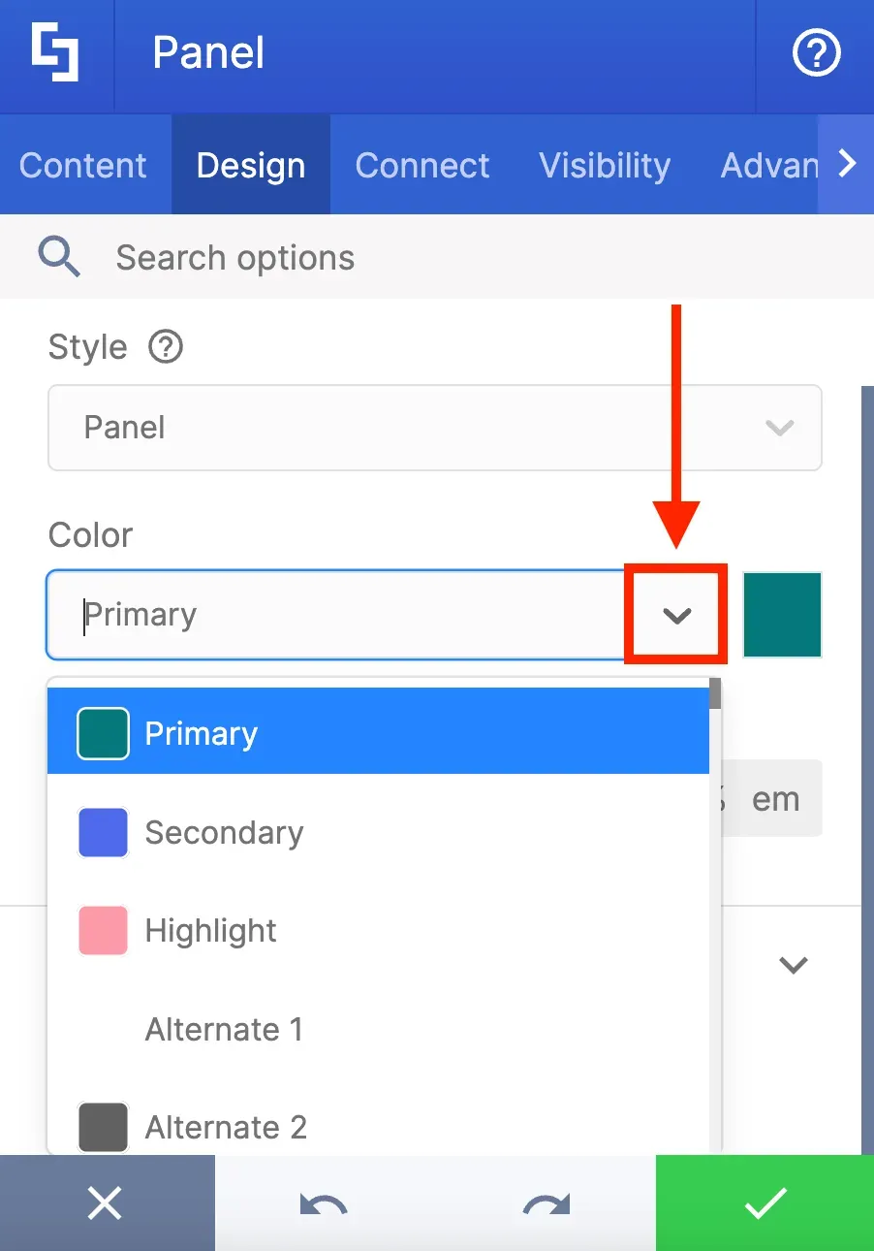Screen dimensions: 874x1251
Task: Open the Visibility tab
Action: coord(605,165)
